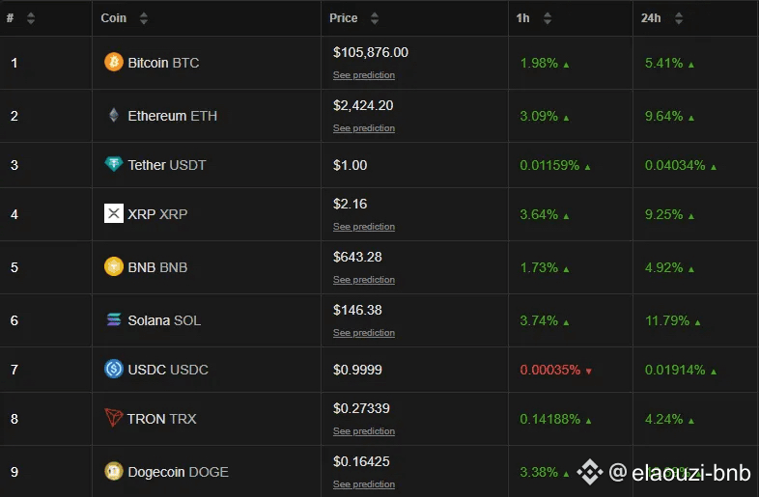The height and width of the screenshot is (497, 759).
Task: Click the BNB coin logo
Action: point(114,266)
